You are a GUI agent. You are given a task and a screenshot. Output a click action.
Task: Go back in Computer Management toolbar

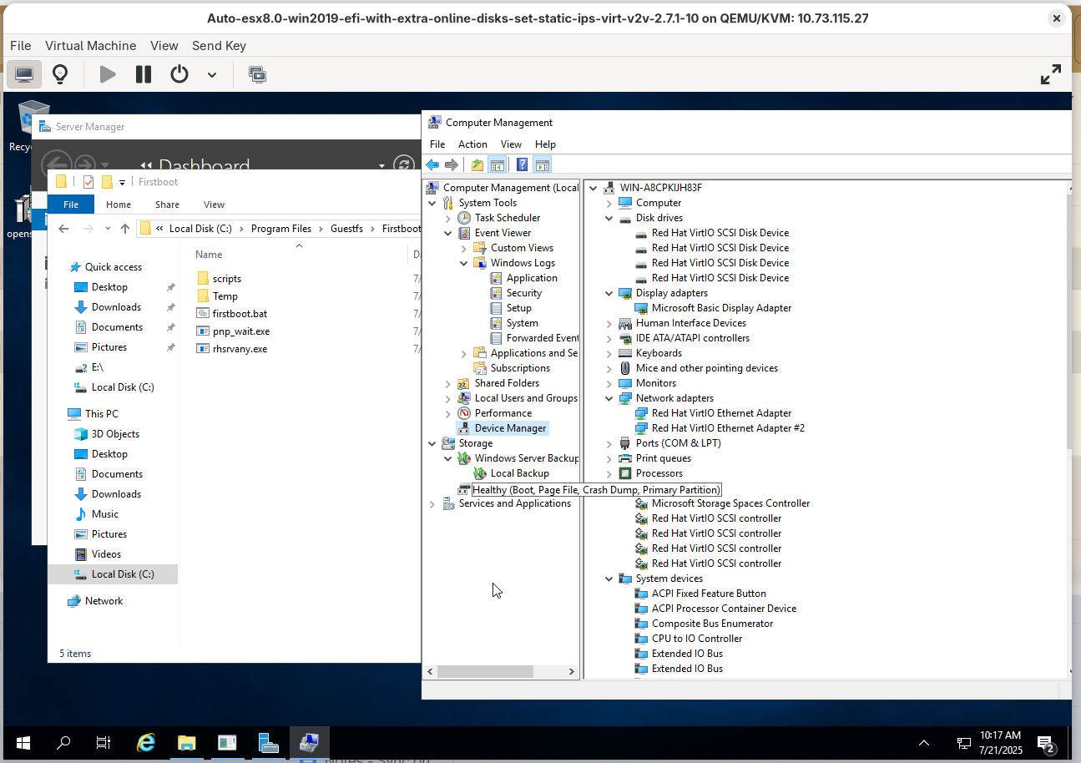tap(432, 164)
